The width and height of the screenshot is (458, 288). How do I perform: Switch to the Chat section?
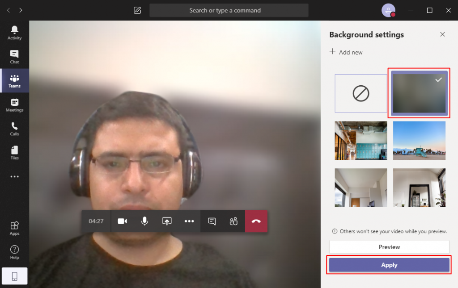(x=14, y=56)
